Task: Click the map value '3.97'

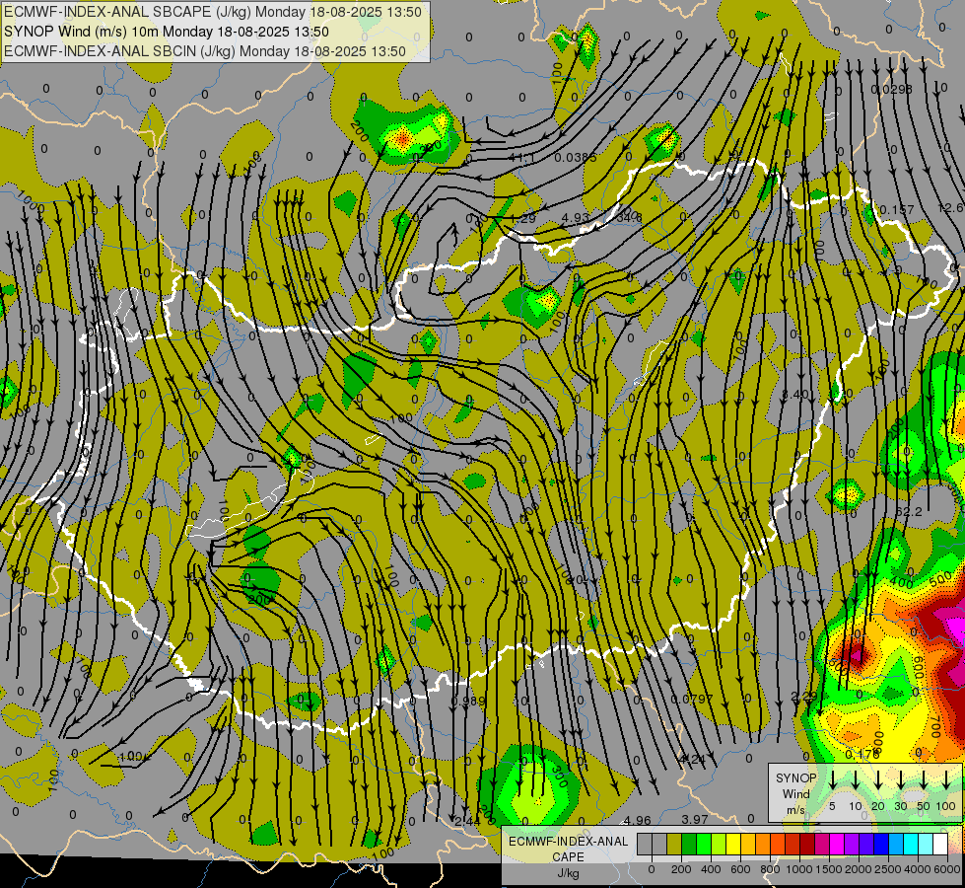Action: (695, 819)
